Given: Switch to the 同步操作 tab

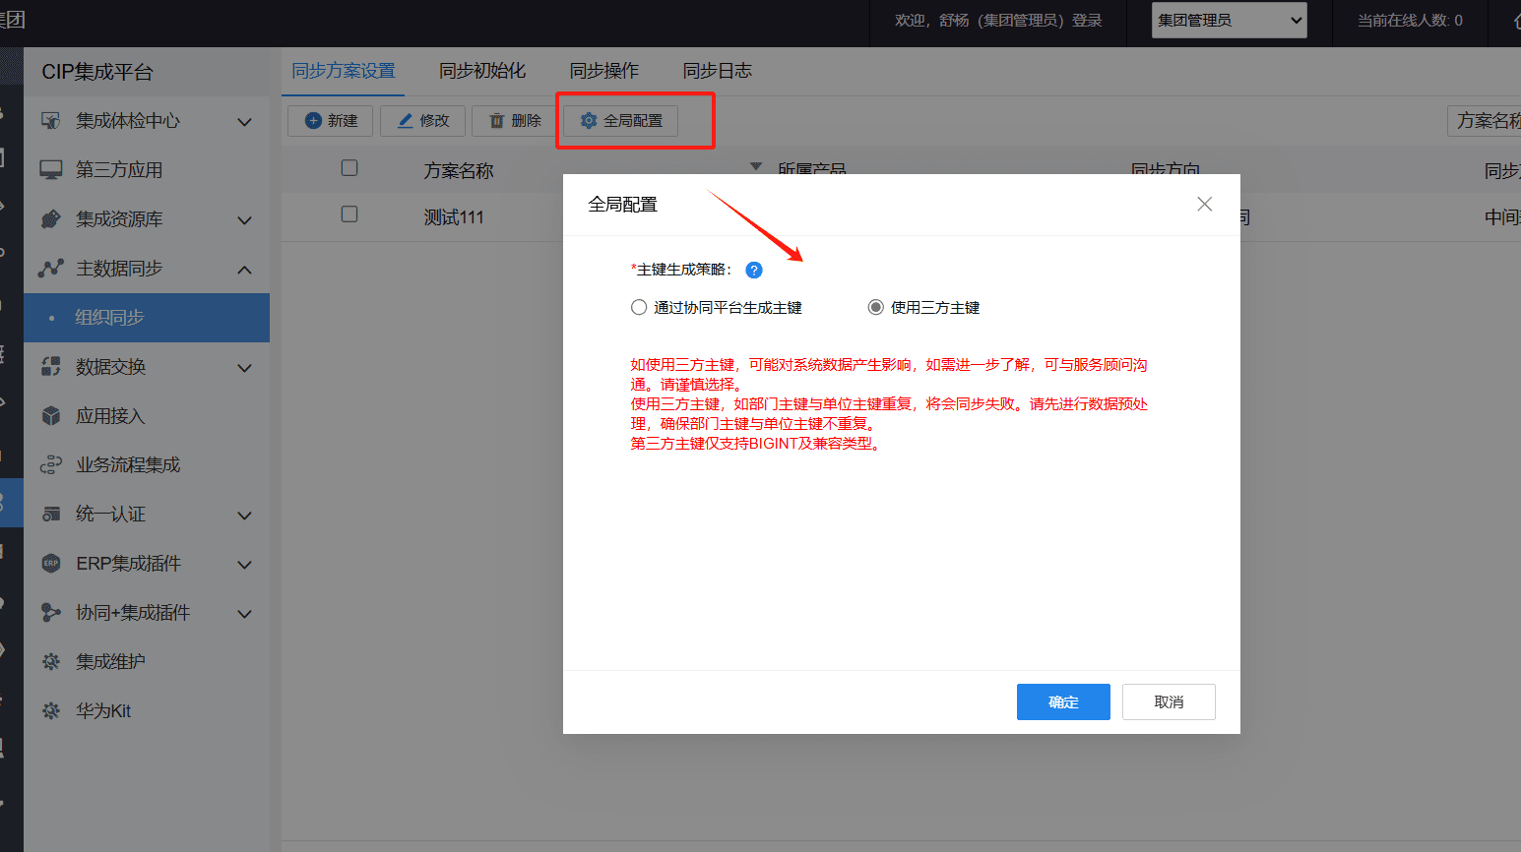Looking at the screenshot, I should (x=604, y=71).
